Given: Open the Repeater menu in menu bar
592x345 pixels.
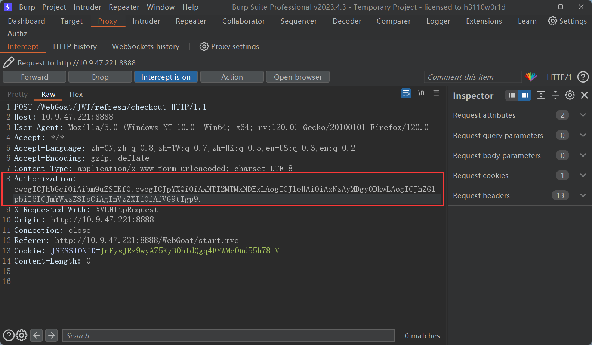Looking at the screenshot, I should [x=124, y=7].
